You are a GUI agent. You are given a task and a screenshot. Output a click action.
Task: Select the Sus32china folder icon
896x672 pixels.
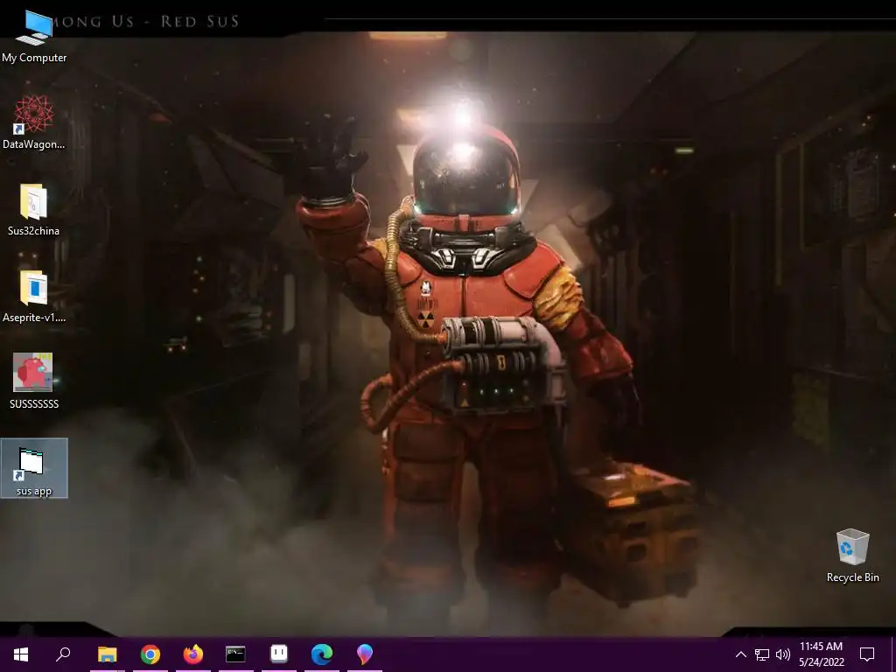click(34, 209)
